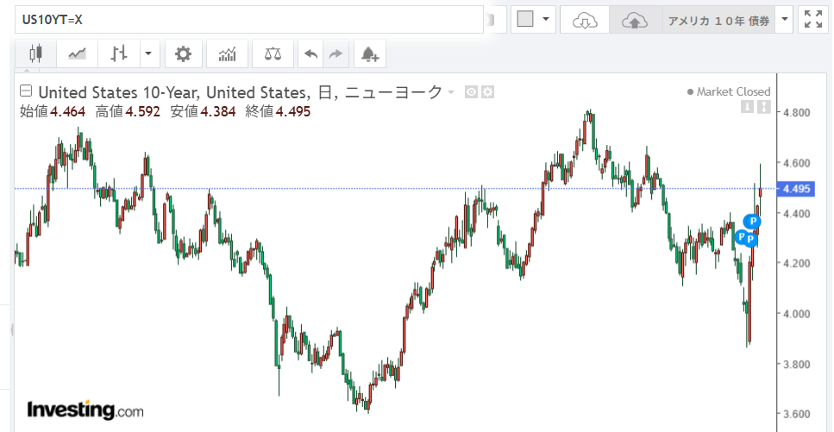Click the save chart layout cloud icon

tap(634, 20)
